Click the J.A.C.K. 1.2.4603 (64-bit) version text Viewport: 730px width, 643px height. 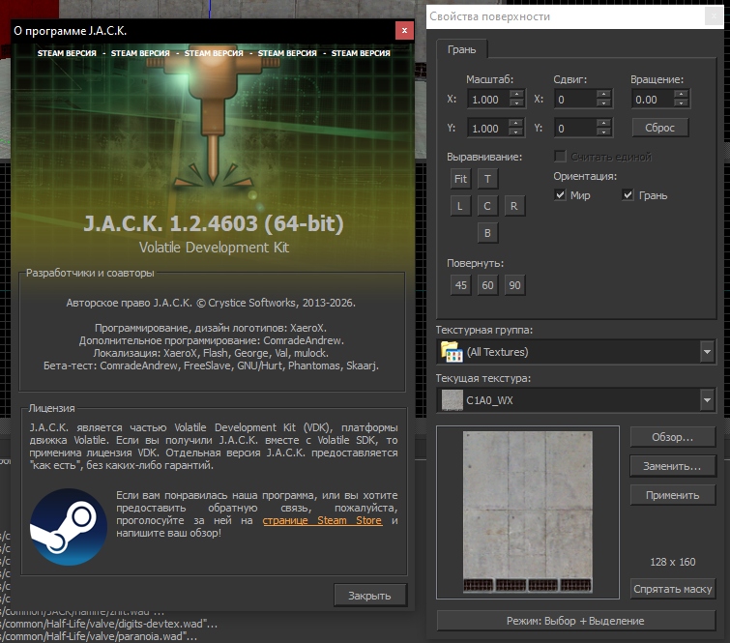tap(214, 223)
